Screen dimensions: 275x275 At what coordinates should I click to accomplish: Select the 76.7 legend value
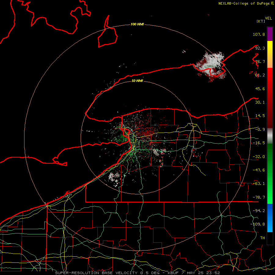(260, 61)
